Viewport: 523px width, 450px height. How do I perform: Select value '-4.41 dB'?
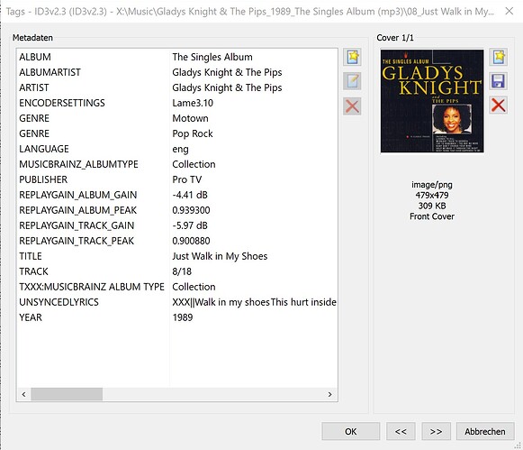coord(190,195)
